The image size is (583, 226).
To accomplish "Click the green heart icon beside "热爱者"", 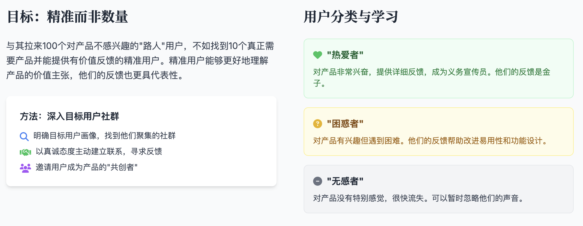I will (x=317, y=55).
